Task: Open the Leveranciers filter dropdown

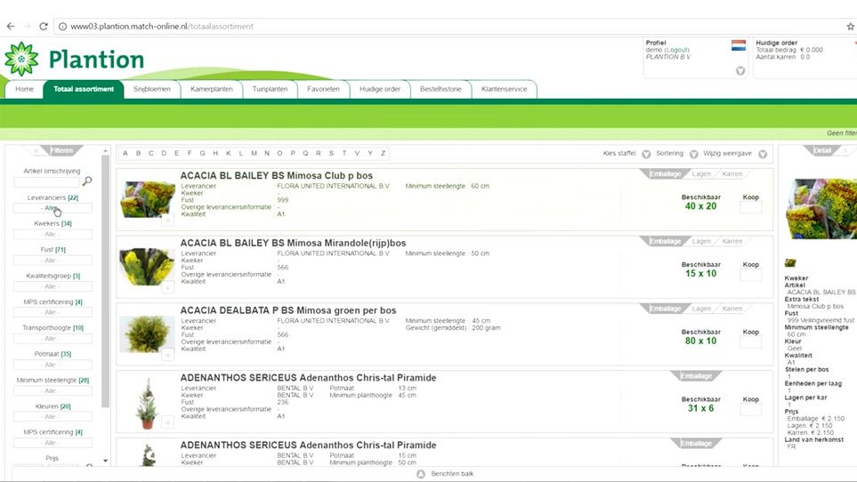Action: click(53, 208)
